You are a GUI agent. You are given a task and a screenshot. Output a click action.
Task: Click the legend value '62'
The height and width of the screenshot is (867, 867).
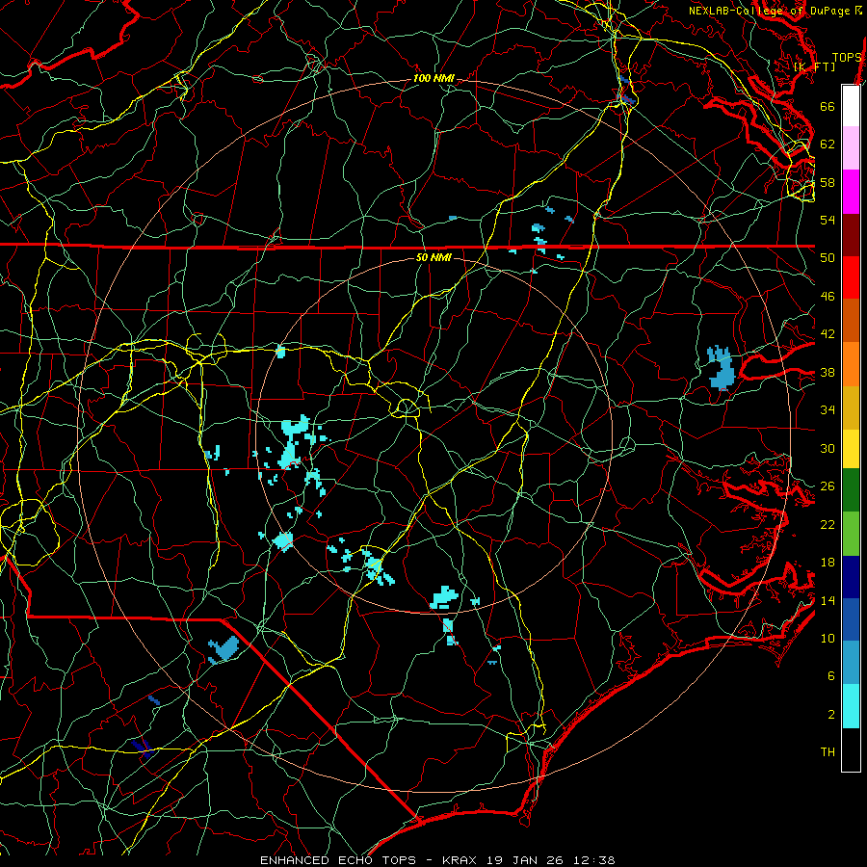[828, 144]
